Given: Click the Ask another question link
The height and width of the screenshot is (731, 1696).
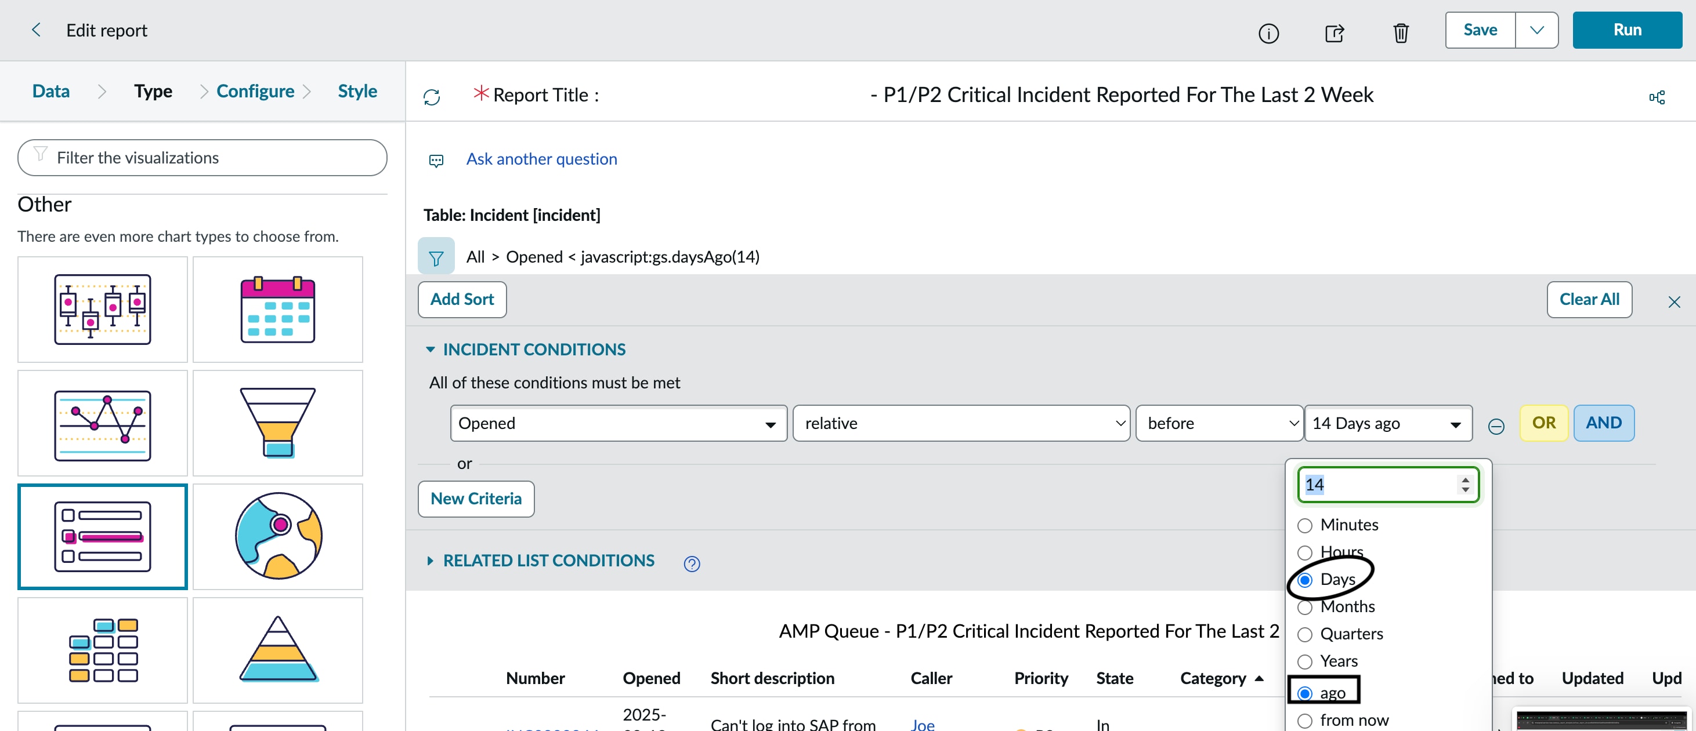Looking at the screenshot, I should (541, 159).
